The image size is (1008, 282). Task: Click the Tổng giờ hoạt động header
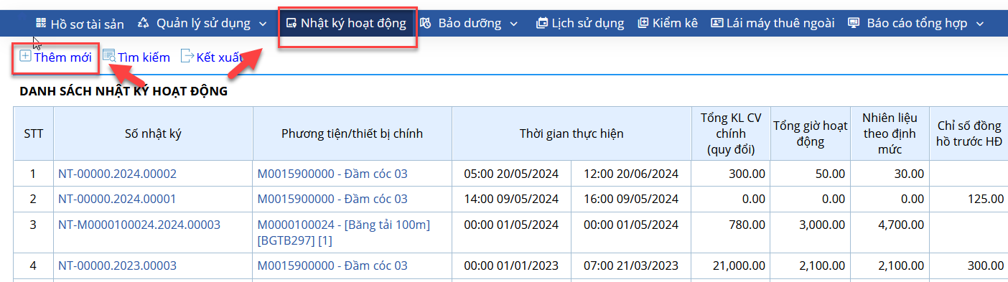point(810,133)
